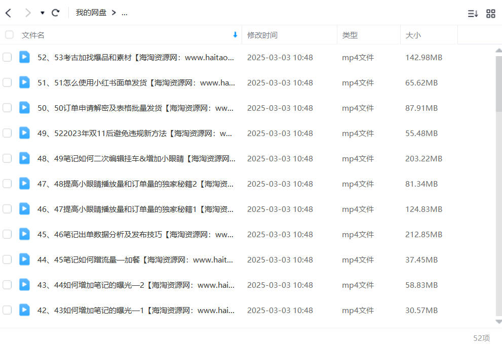Select file name 52、53考古加找爆品和素材
The width and height of the screenshot is (502, 349).
tap(136, 58)
